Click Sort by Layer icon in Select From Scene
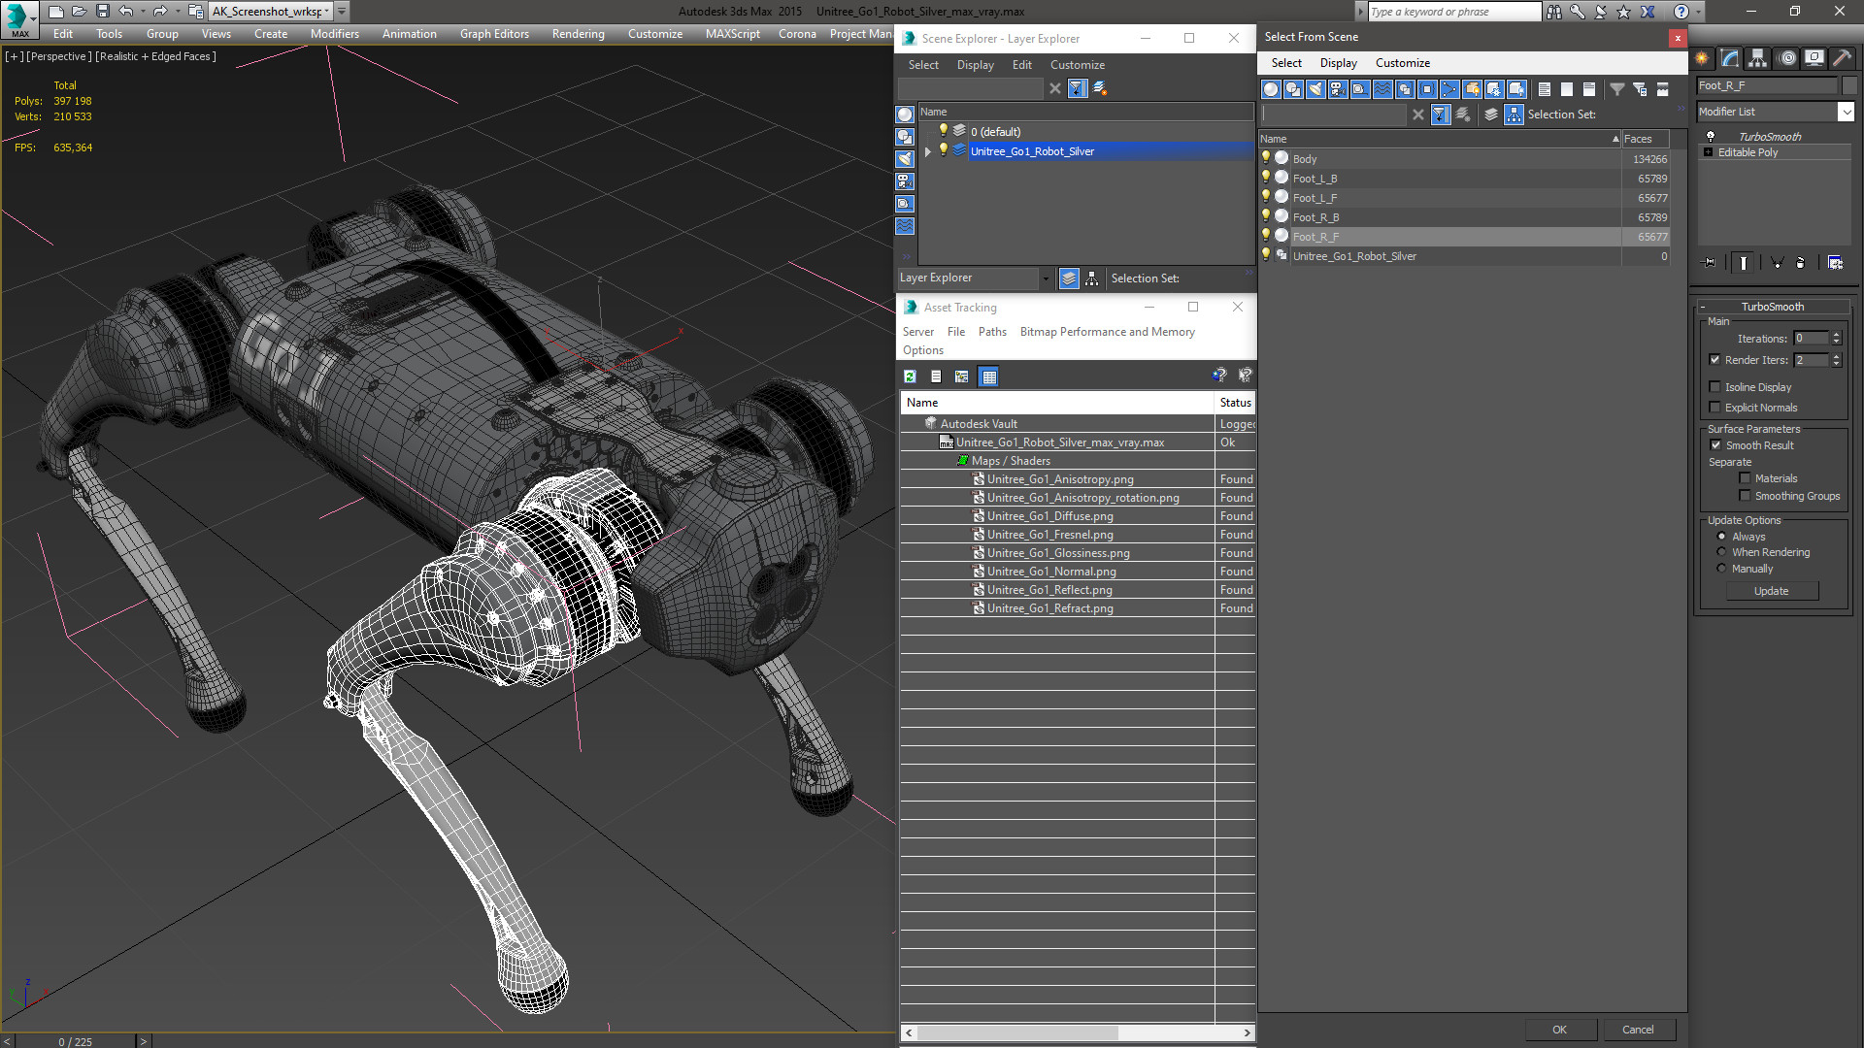This screenshot has width=1864, height=1048. 1491,115
